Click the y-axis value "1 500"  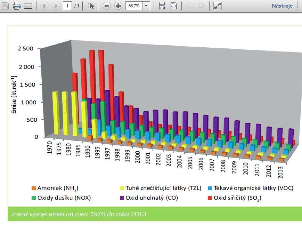(28, 85)
